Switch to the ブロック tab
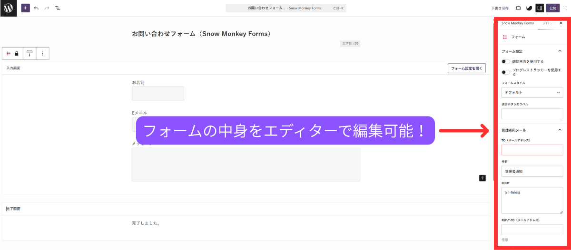571x250 pixels. tap(548, 23)
